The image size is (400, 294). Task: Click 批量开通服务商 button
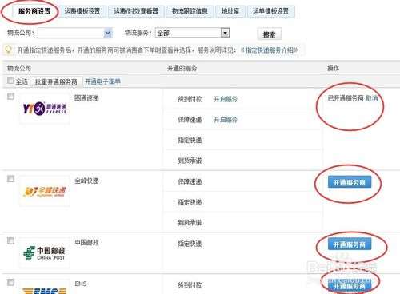(56, 81)
